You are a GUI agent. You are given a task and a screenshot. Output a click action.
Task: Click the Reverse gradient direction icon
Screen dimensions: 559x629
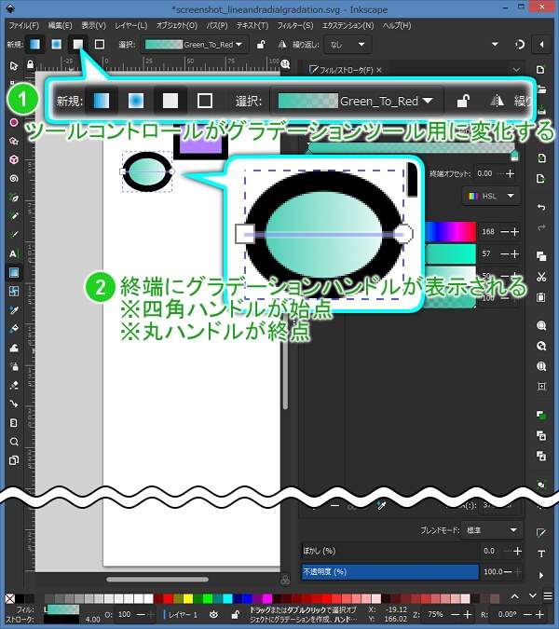pyautogui.click(x=282, y=44)
